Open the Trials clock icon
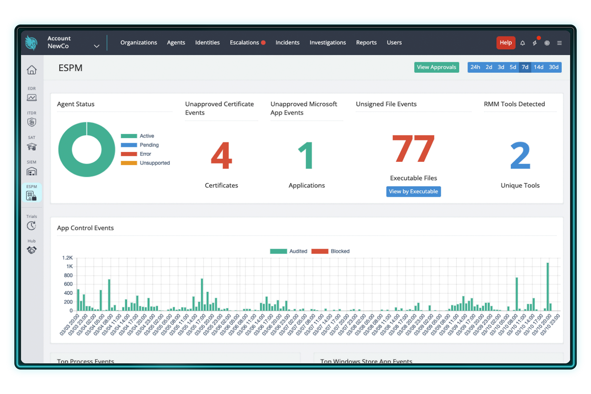591x394 pixels. [32, 226]
